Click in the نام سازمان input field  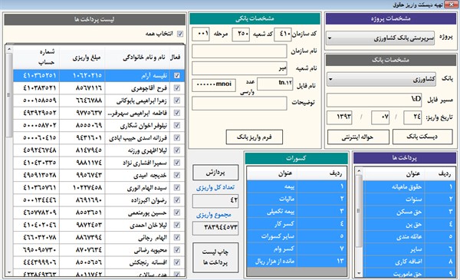[239, 51]
